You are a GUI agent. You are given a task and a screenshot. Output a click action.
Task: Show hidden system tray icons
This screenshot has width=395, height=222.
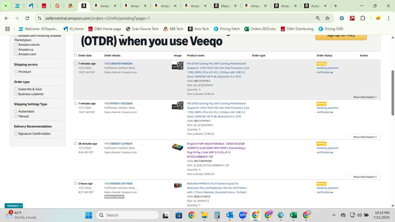[334, 215]
